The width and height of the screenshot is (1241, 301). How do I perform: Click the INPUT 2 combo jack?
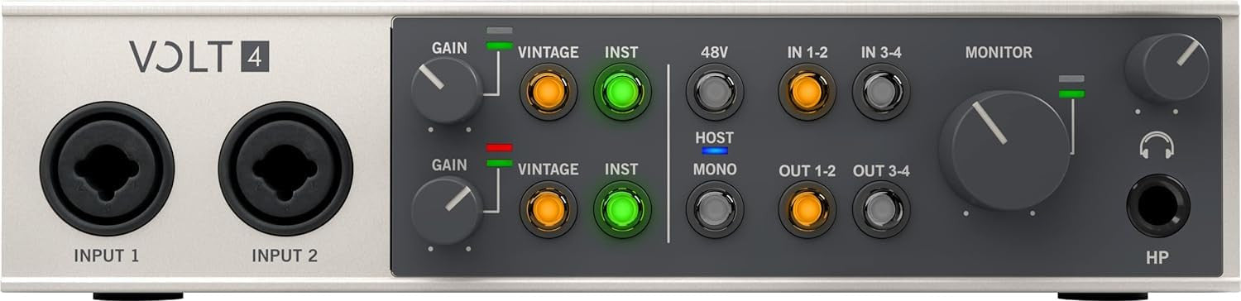pos(285,169)
